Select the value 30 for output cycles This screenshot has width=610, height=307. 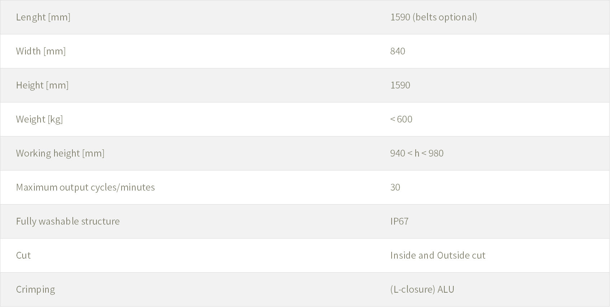(395, 187)
